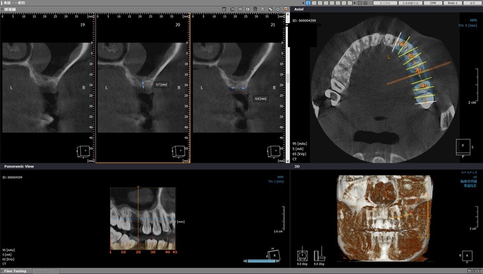The width and height of the screenshot is (483, 274).
Task: Select cross-section slice 21 view
Action: (238, 88)
